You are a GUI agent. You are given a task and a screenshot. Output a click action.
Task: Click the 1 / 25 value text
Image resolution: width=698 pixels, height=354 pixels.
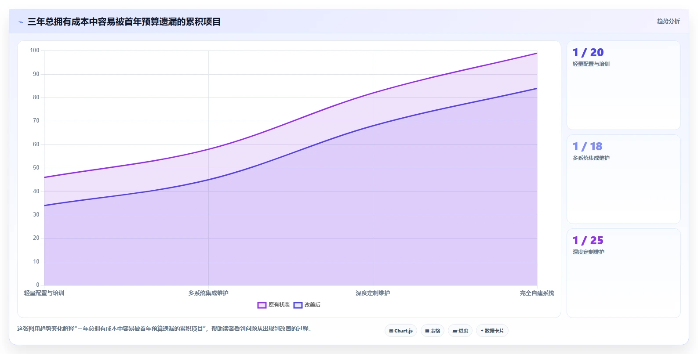pos(588,241)
